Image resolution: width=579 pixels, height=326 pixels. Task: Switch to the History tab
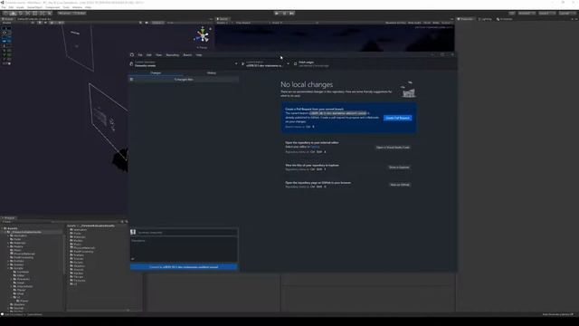point(211,72)
